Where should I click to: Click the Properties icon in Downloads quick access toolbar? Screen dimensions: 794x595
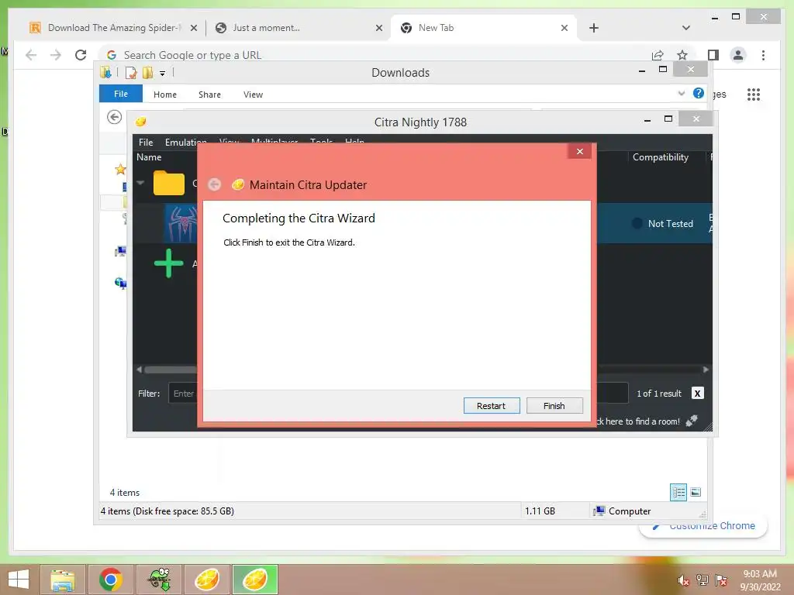click(131, 73)
